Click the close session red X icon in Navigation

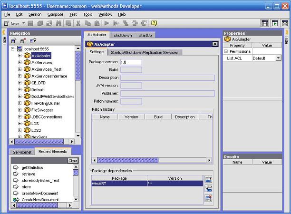(23, 40)
